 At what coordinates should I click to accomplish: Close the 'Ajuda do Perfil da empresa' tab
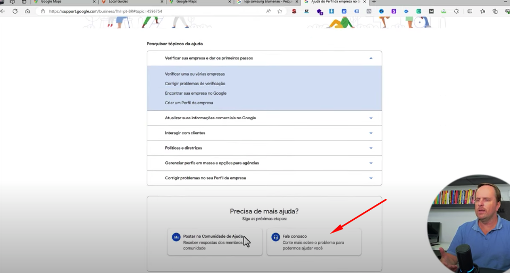coord(364,2)
